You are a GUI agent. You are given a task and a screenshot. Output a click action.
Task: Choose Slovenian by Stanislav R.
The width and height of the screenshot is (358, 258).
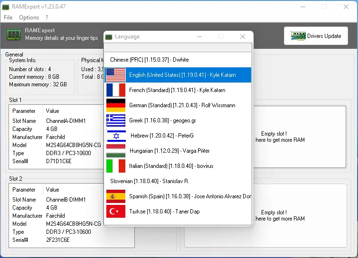tap(150, 181)
